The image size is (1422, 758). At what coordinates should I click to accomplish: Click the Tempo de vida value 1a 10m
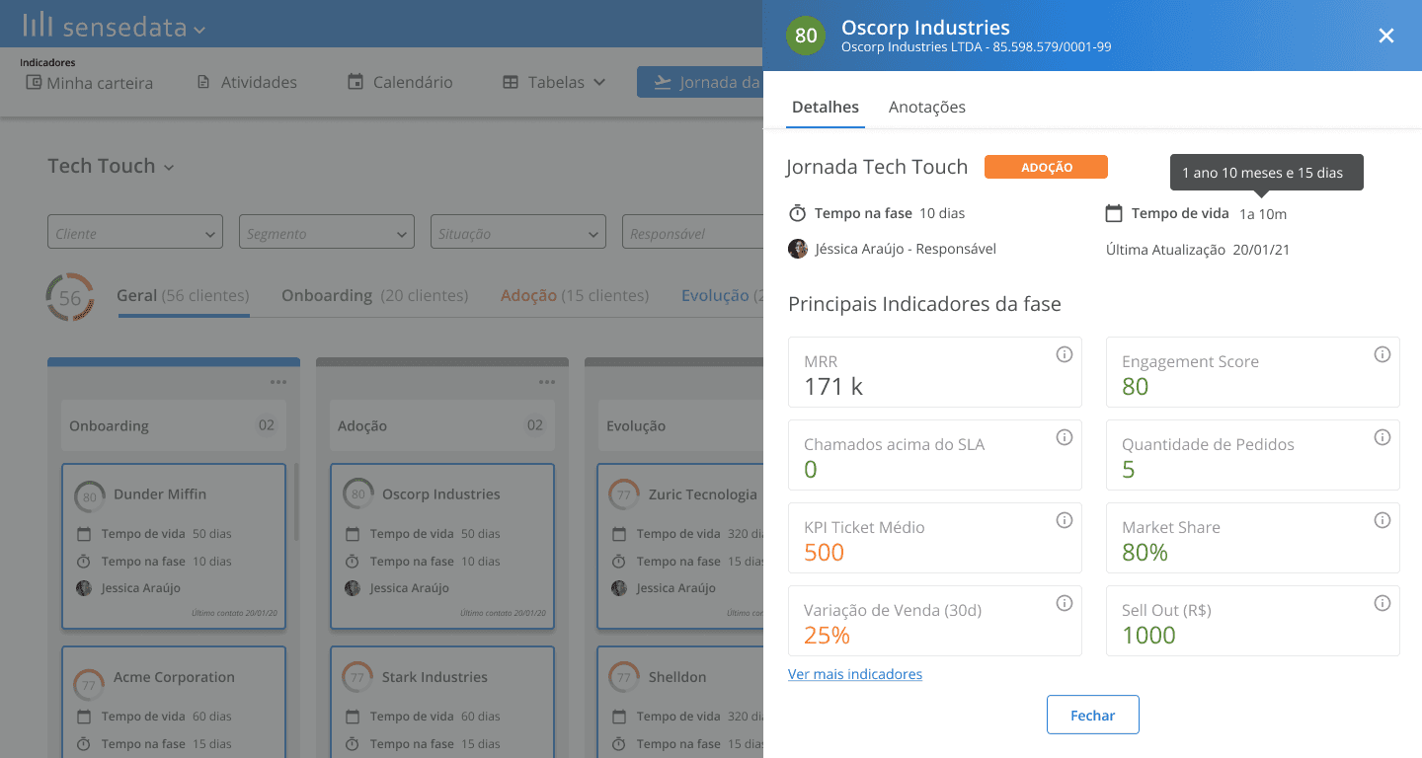pyautogui.click(x=1263, y=214)
